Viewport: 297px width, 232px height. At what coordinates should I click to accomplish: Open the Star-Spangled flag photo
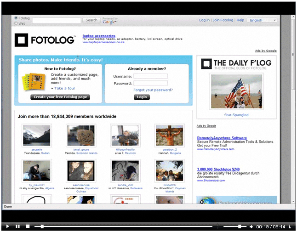236,91
